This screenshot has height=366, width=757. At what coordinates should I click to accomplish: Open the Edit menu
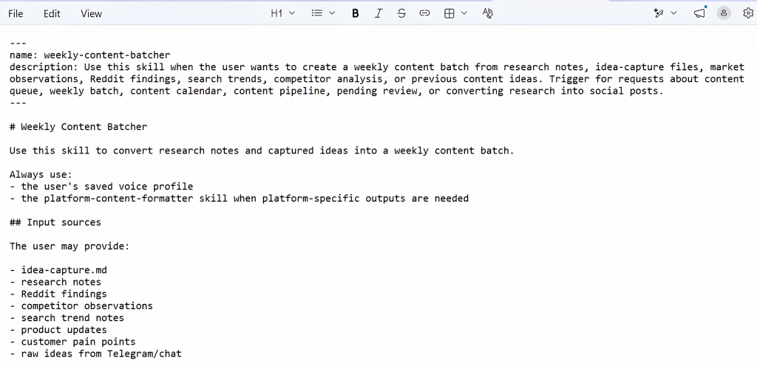[x=52, y=13]
